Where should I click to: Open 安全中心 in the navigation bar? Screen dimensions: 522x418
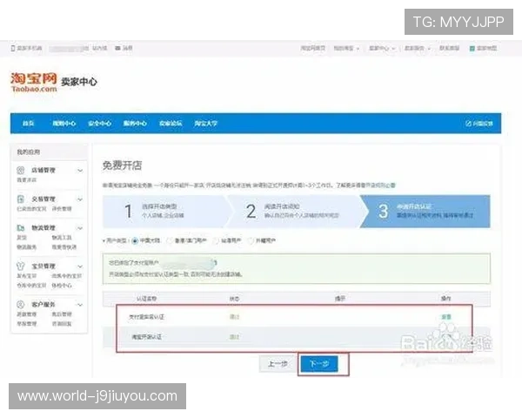pyautogui.click(x=99, y=124)
